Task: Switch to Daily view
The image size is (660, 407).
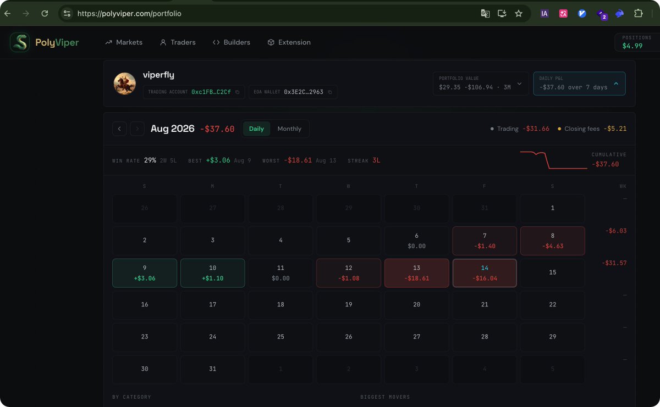Action: [x=257, y=129]
